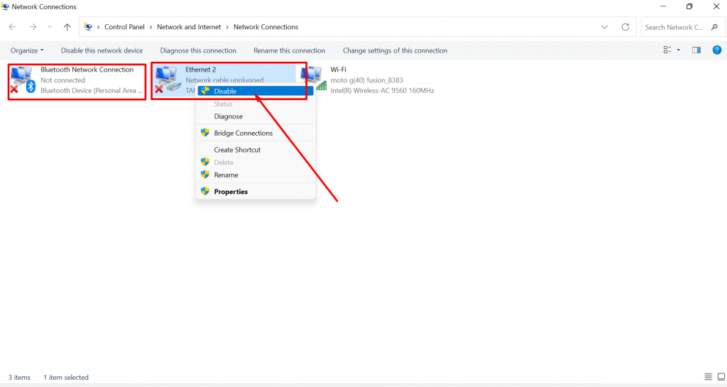Switch to large icons view in status bar
Screen dimensions: 727x387
tap(721, 377)
